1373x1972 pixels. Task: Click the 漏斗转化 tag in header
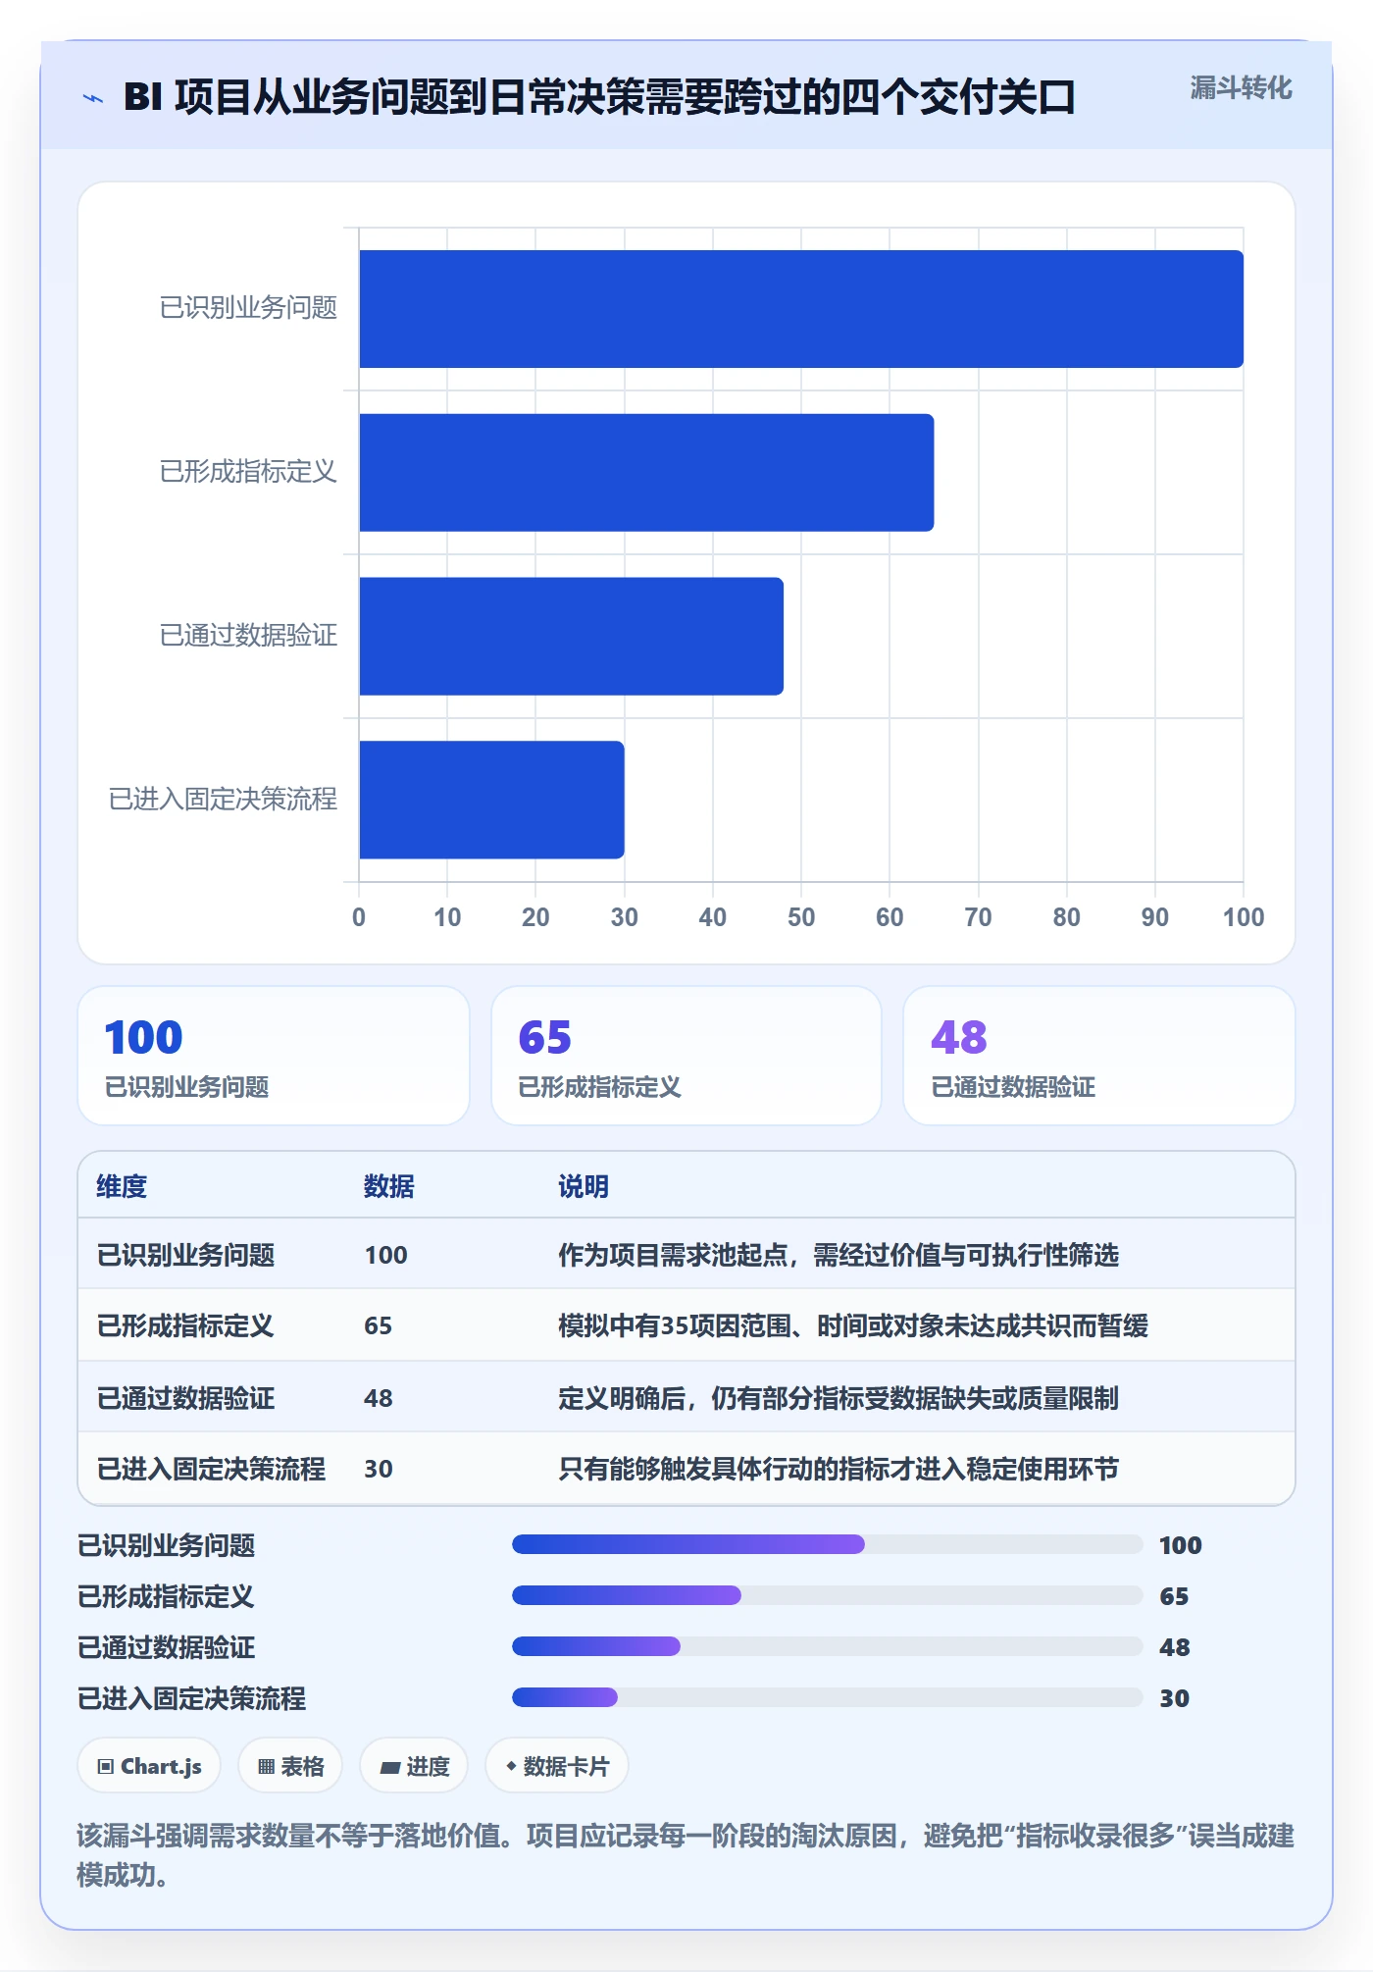[x=1241, y=88]
